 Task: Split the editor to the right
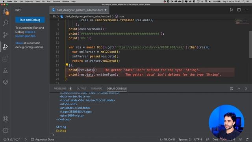pyautogui.click(x=239, y=10)
